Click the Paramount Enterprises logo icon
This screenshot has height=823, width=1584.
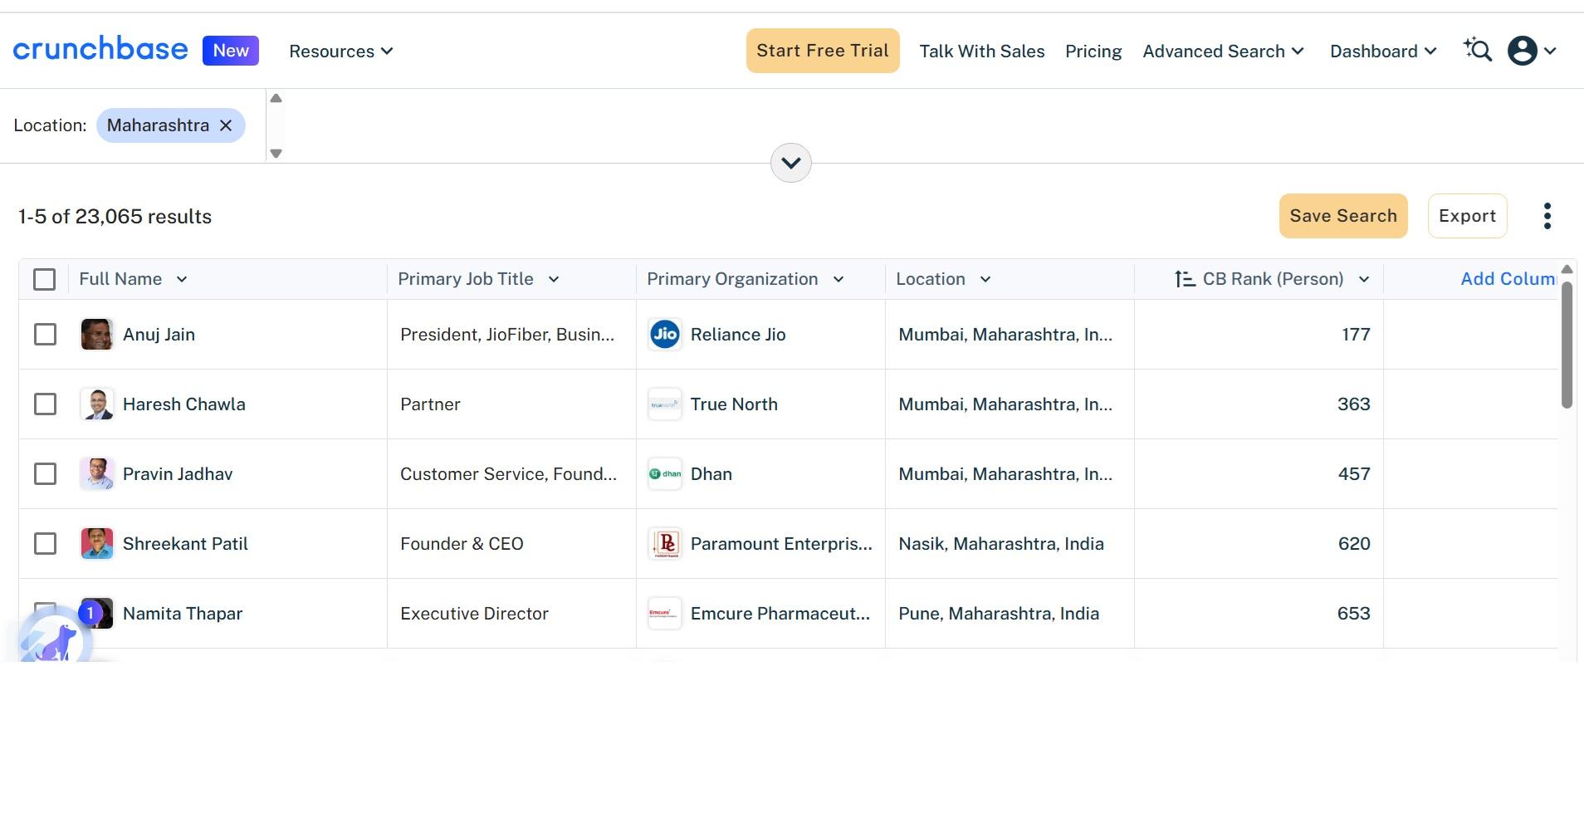coord(664,544)
